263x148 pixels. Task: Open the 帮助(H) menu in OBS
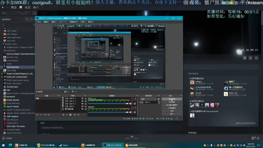pyautogui.click(x=91, y=22)
